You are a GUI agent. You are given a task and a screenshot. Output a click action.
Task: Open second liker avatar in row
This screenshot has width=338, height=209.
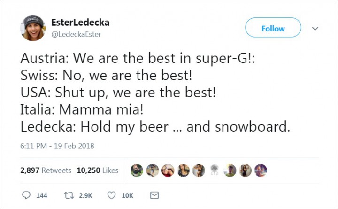coord(153,170)
